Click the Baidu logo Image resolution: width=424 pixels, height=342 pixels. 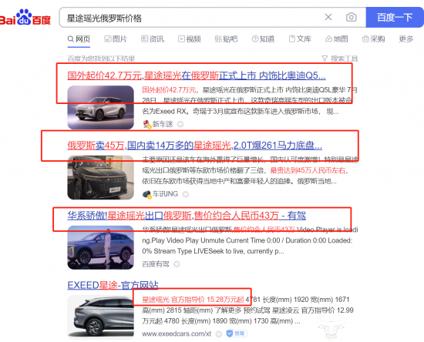[x=25, y=18]
